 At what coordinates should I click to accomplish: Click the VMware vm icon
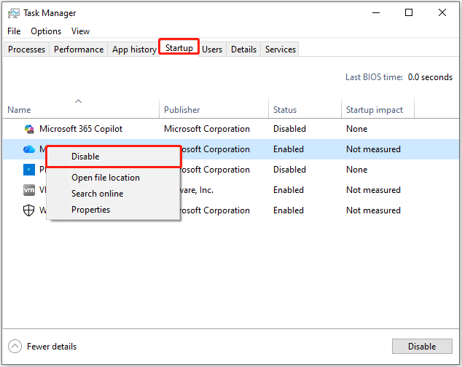pyautogui.click(x=29, y=190)
